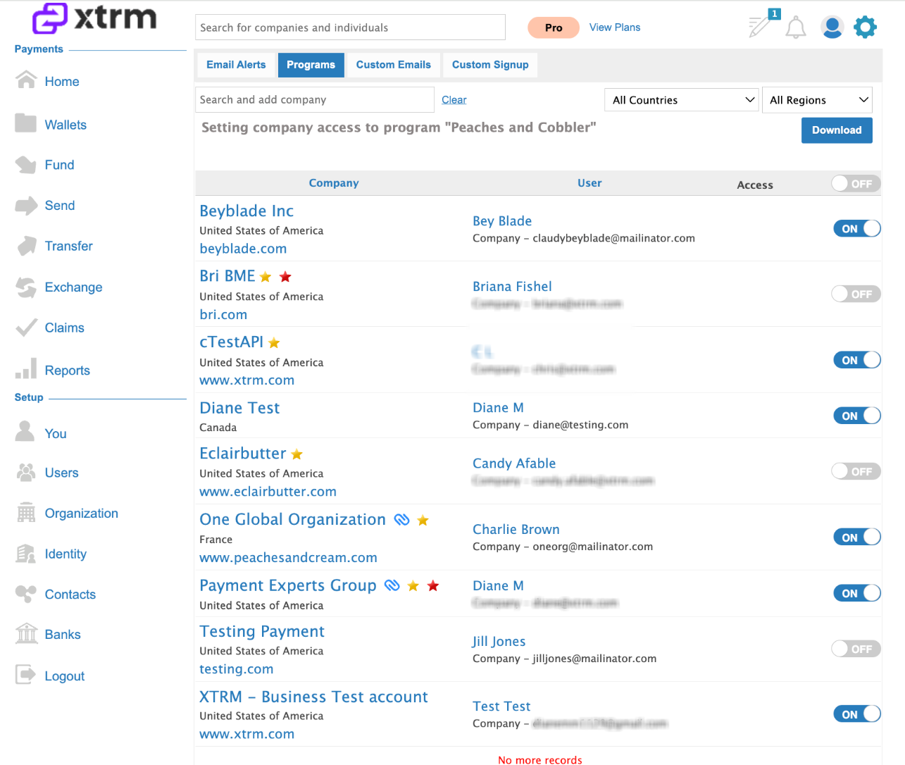Click the gold star next to Eclairbutter
The width and height of the screenshot is (905, 765).
pyautogui.click(x=297, y=454)
